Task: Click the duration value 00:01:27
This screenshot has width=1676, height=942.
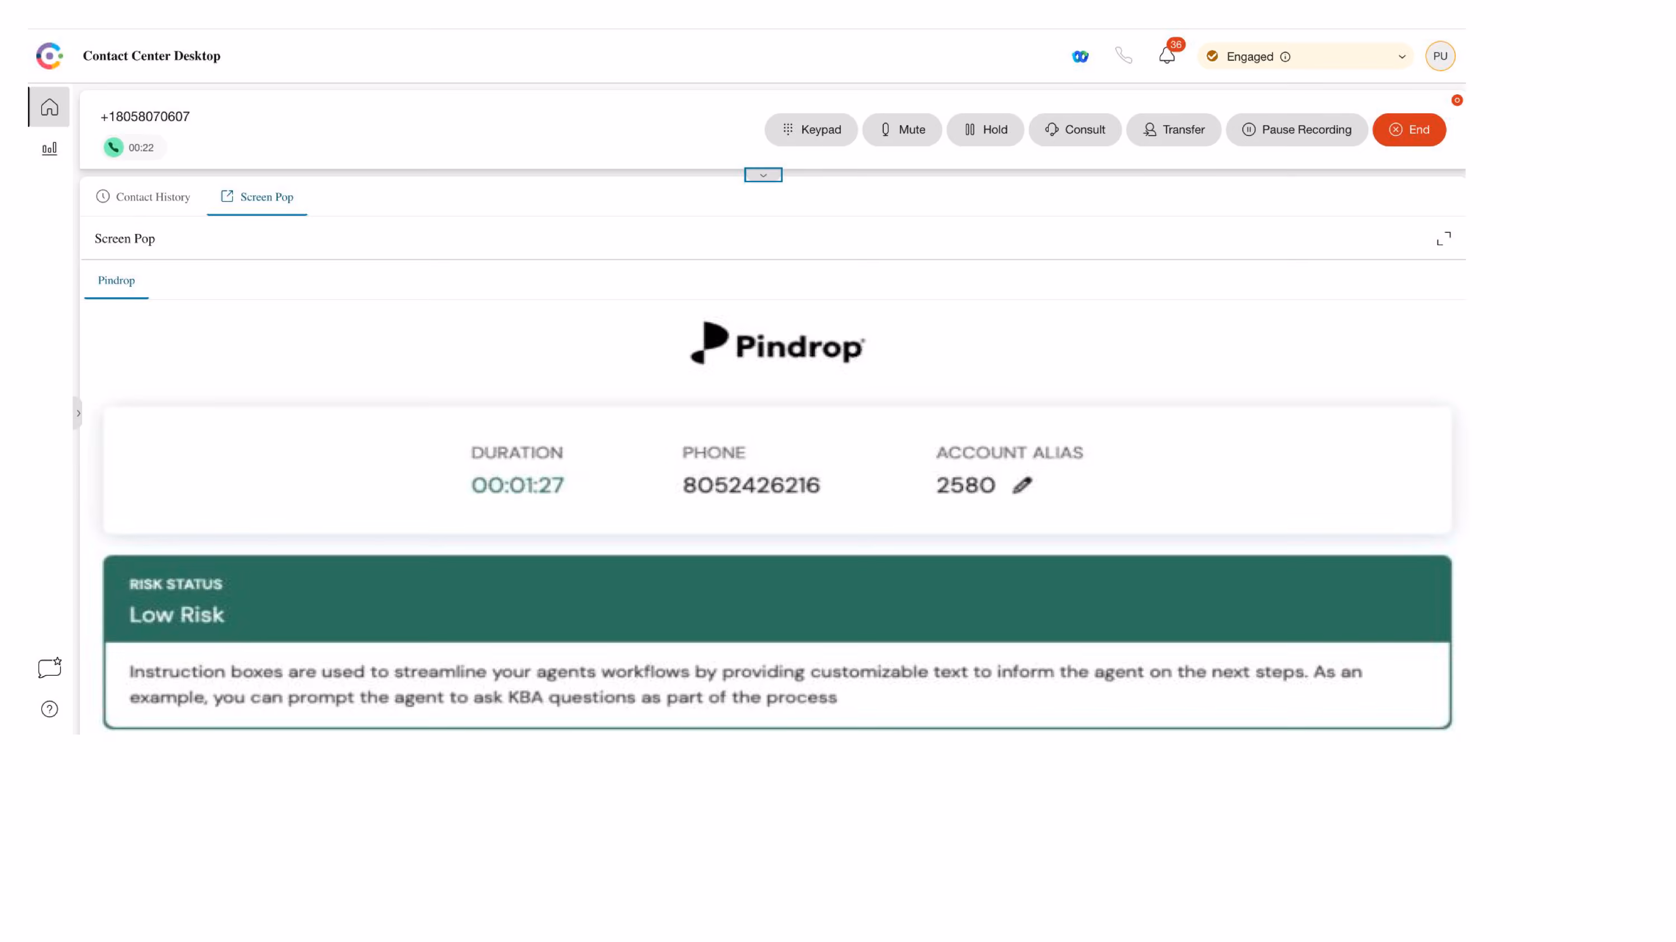Action: tap(518, 486)
